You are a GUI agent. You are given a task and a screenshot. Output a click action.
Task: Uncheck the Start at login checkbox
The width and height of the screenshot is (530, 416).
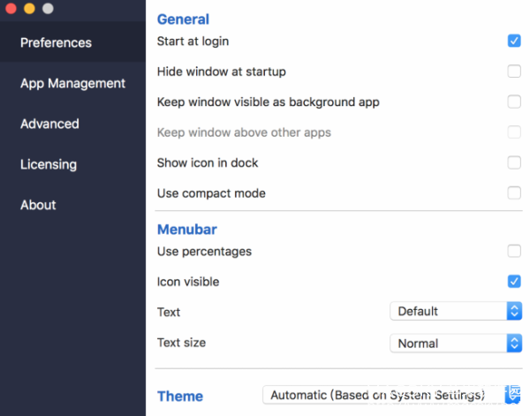coord(514,41)
